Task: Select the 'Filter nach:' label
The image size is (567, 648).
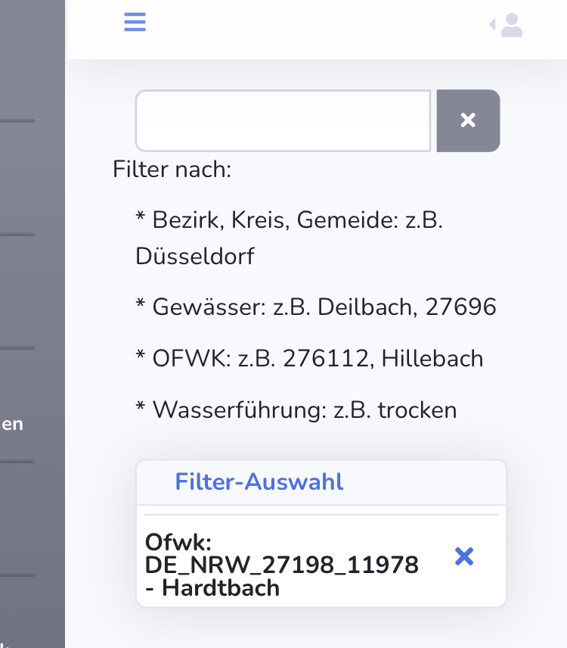Action: 172,169
